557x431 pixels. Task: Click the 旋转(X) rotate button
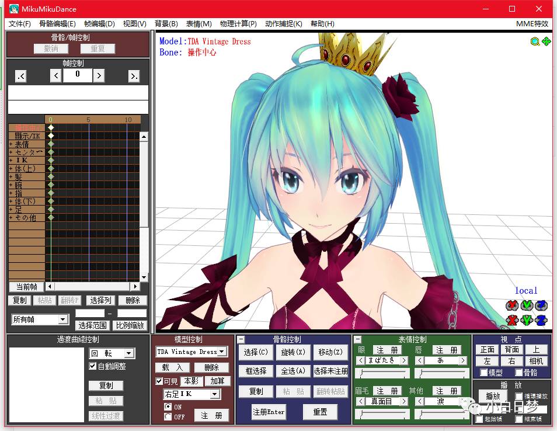pos(293,352)
